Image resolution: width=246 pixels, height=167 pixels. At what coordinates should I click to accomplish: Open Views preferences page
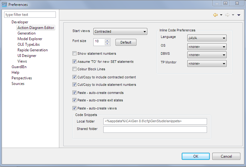pos(22,61)
